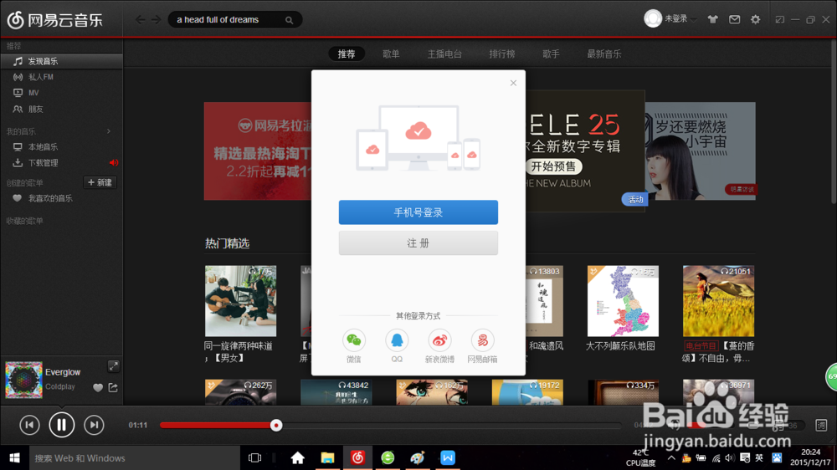Open 私人FM in sidebar
837x470 pixels.
tap(61, 77)
